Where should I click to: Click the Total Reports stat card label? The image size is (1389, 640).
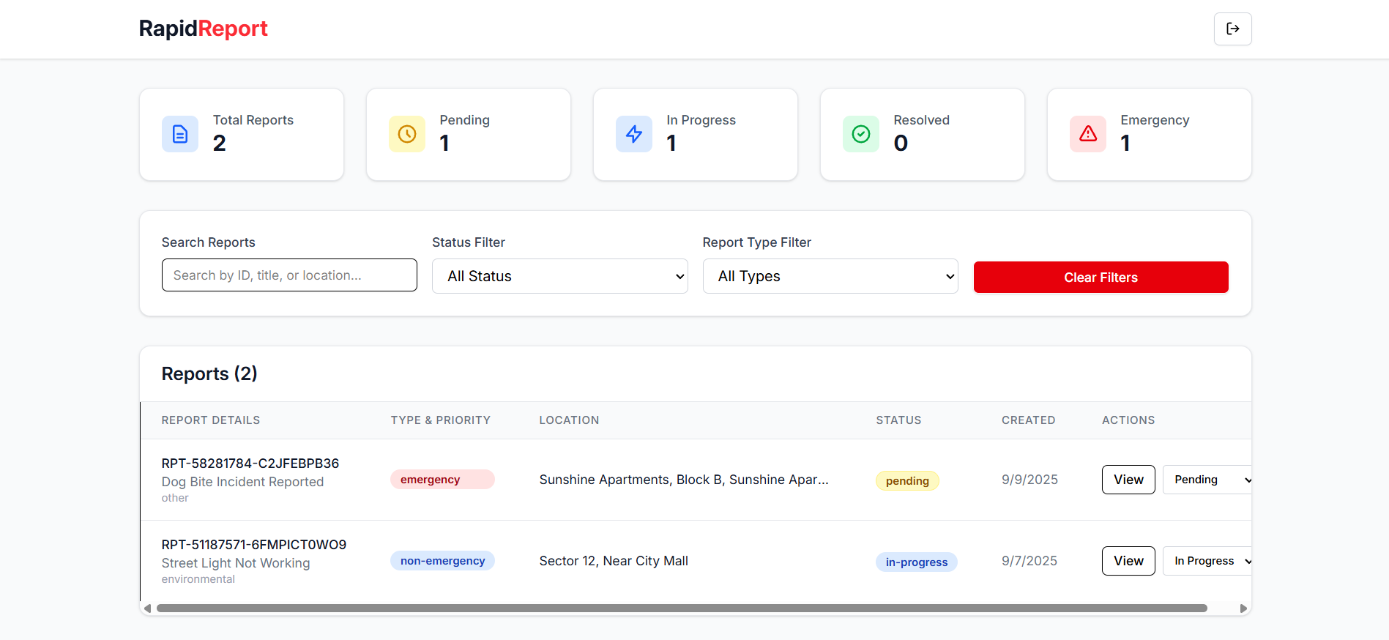coord(253,120)
